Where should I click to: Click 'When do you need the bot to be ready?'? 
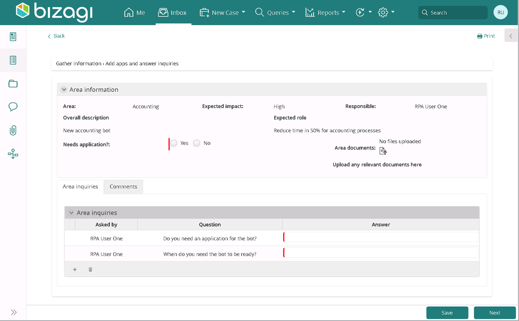[210, 254]
